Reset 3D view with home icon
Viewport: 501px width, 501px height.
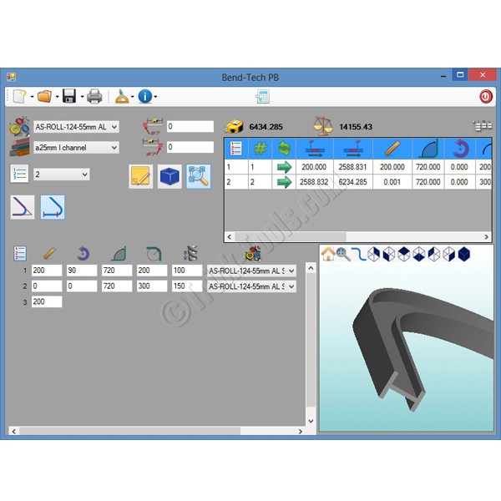point(328,254)
